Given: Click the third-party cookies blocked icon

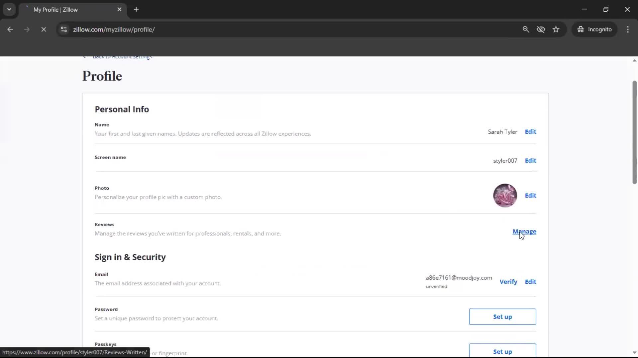Looking at the screenshot, I should click(541, 29).
